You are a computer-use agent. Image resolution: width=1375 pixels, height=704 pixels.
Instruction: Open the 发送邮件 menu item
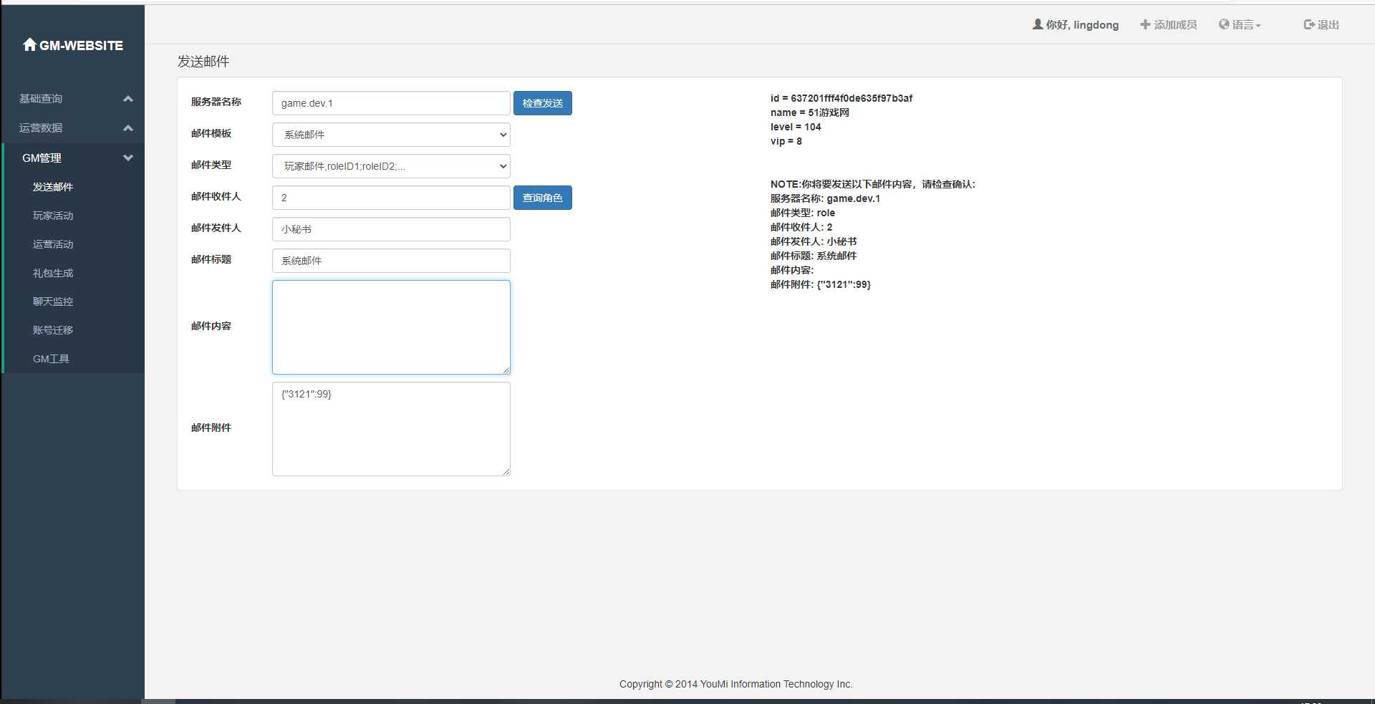53,187
